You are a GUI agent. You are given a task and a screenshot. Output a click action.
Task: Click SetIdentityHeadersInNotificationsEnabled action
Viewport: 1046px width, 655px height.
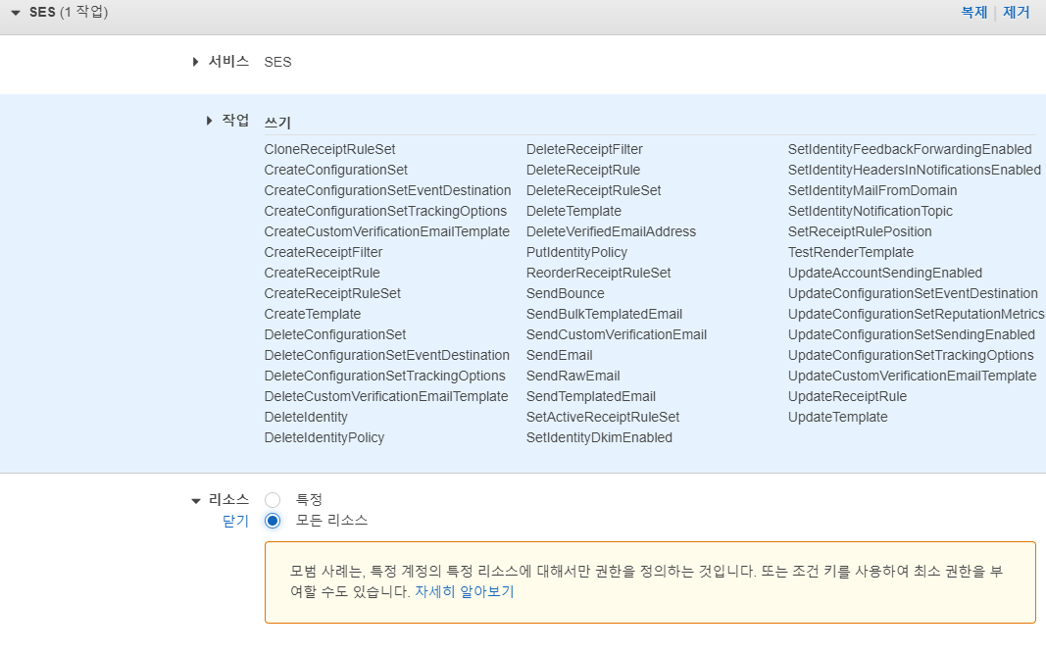coord(915,170)
